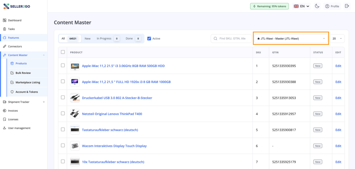Open Druckerkabel USB 3.0 product thumbnail

(x=75, y=98)
